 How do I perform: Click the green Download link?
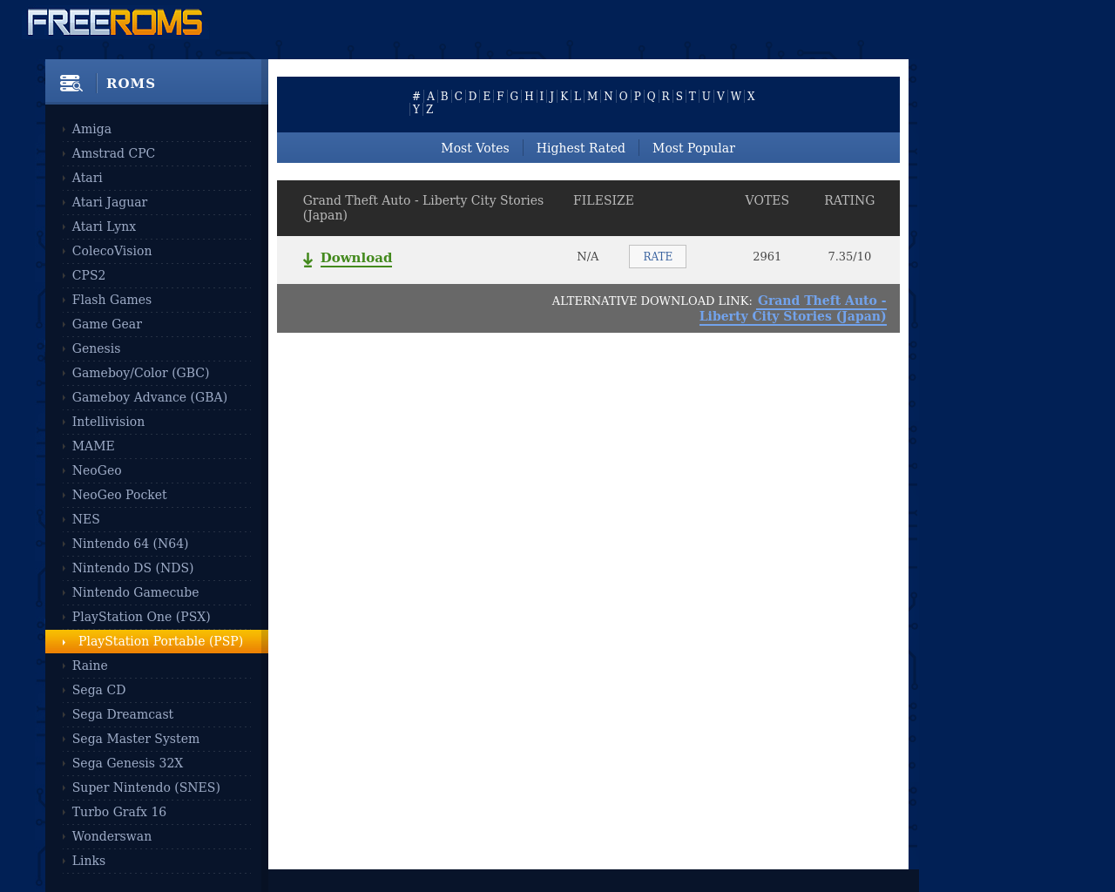[356, 258]
